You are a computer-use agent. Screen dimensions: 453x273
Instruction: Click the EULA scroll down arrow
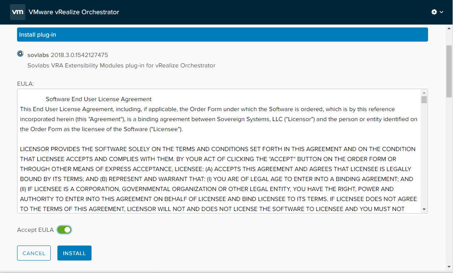(424, 209)
